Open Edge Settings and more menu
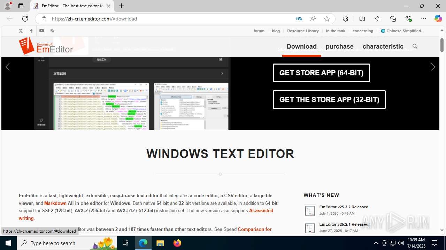 pyautogui.click(x=424, y=19)
